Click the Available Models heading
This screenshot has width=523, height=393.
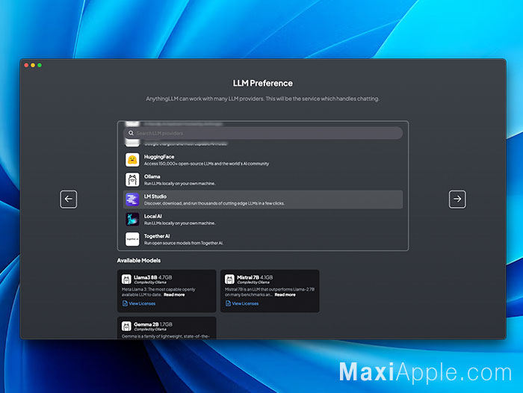[139, 260]
